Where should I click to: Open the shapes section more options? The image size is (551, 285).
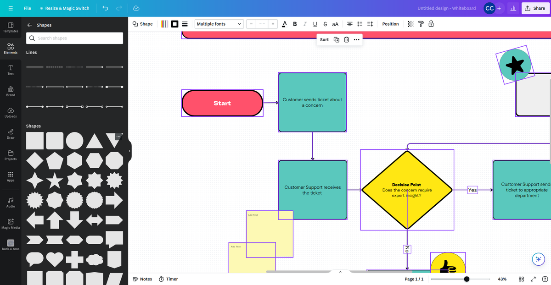click(118, 137)
